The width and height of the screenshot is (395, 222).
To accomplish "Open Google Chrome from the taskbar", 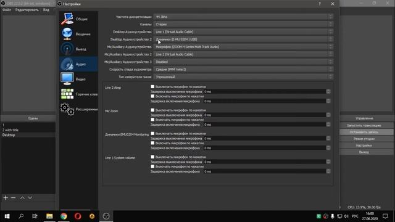I will (x=64, y=216).
